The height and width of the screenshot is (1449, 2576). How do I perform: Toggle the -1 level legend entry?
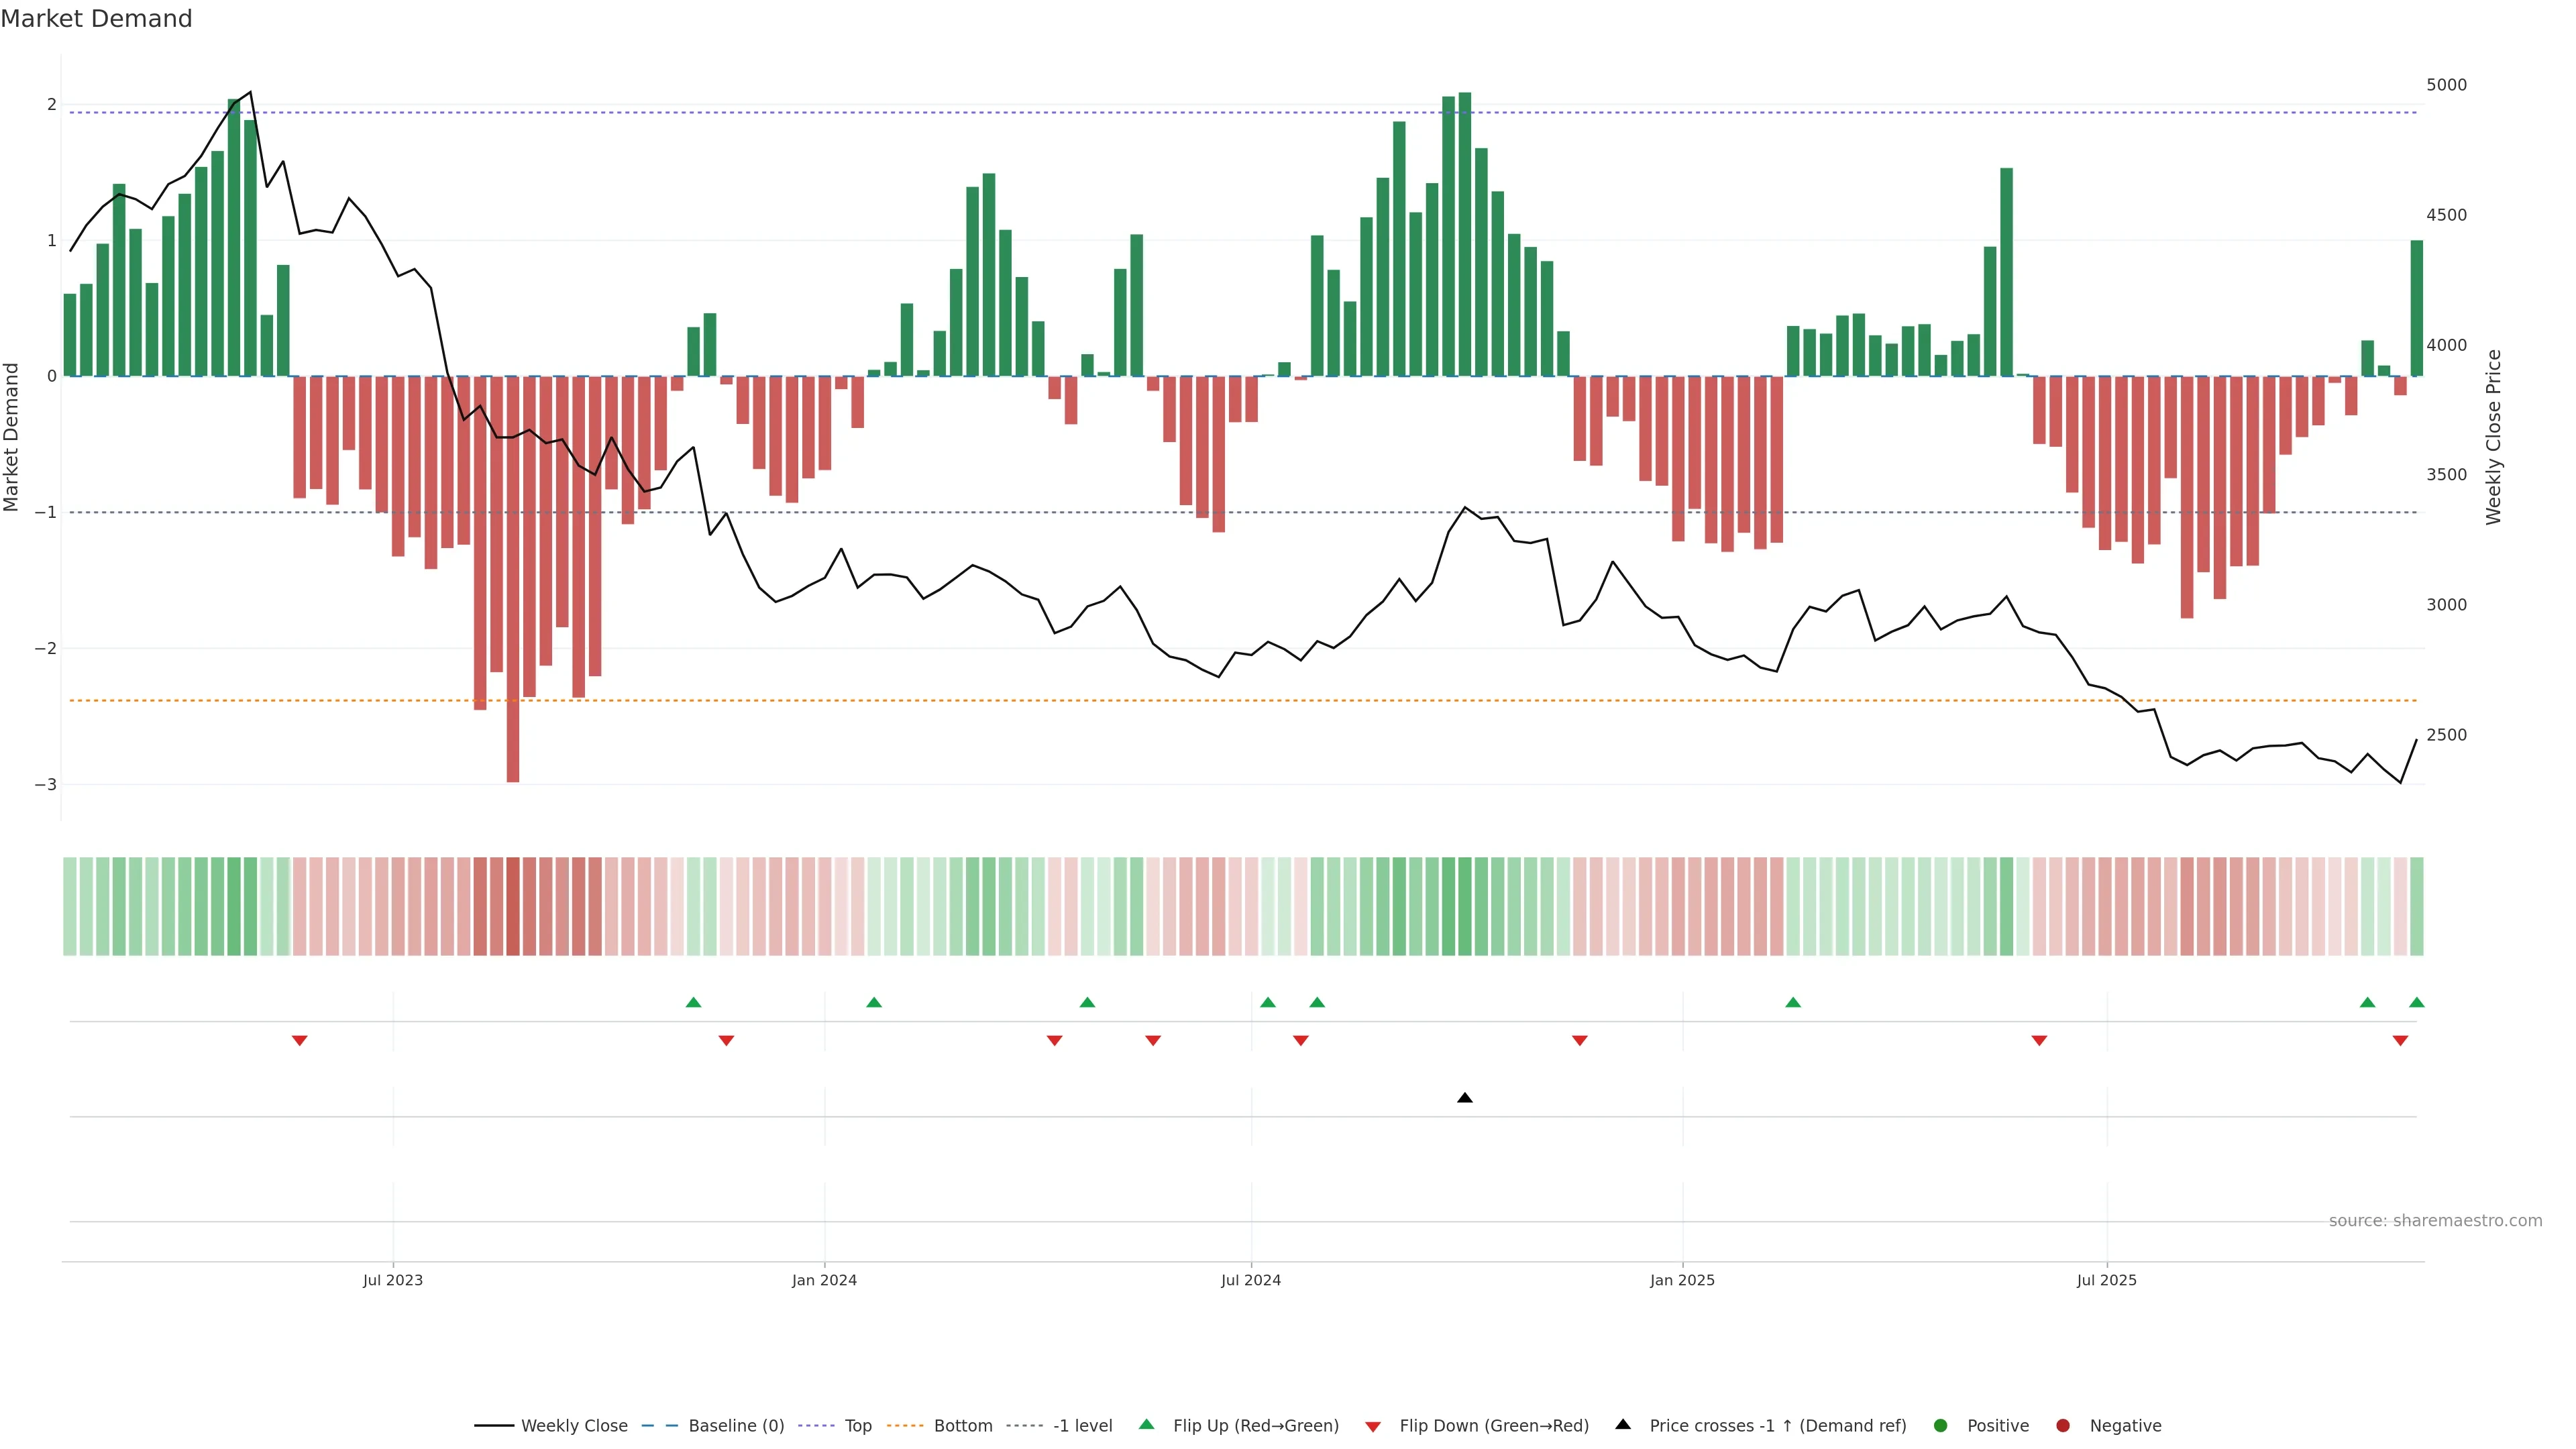point(1082,1425)
